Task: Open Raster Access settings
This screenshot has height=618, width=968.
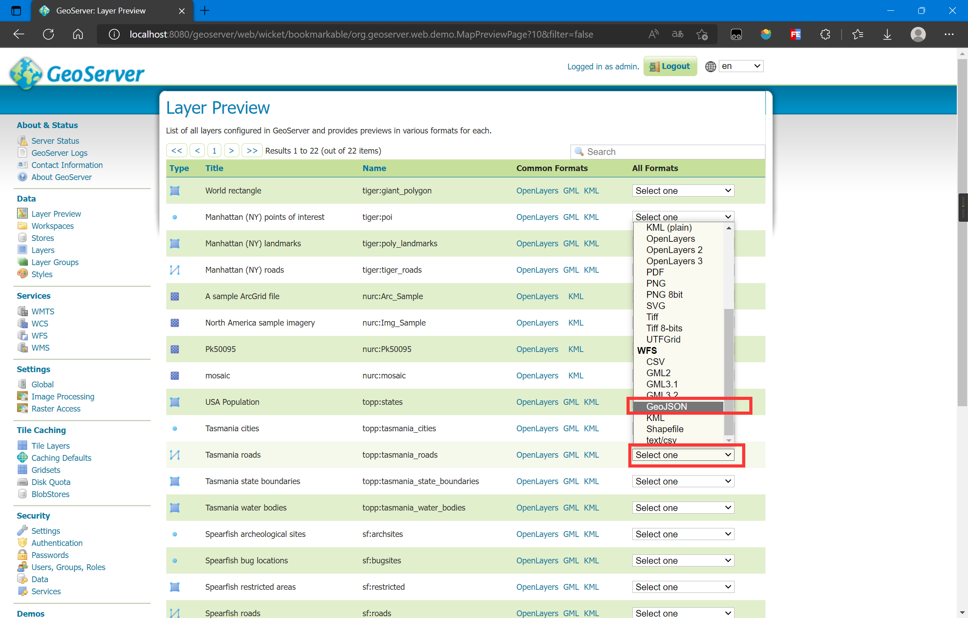Action: coord(56,408)
